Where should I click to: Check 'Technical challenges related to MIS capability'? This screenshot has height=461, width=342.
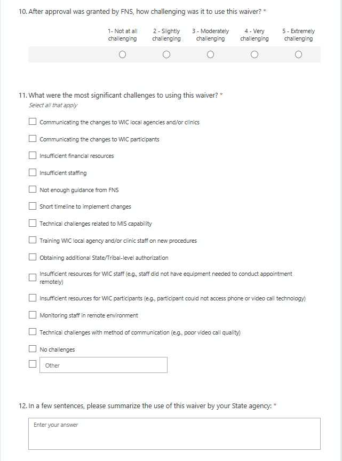point(33,224)
